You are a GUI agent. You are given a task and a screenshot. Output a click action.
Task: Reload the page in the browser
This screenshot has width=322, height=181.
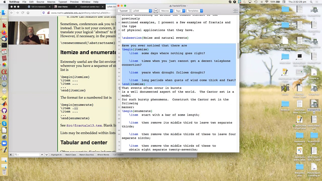click(x=23, y=13)
